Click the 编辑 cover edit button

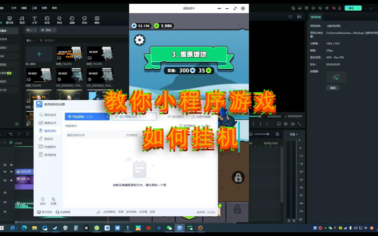[x=333, y=88]
